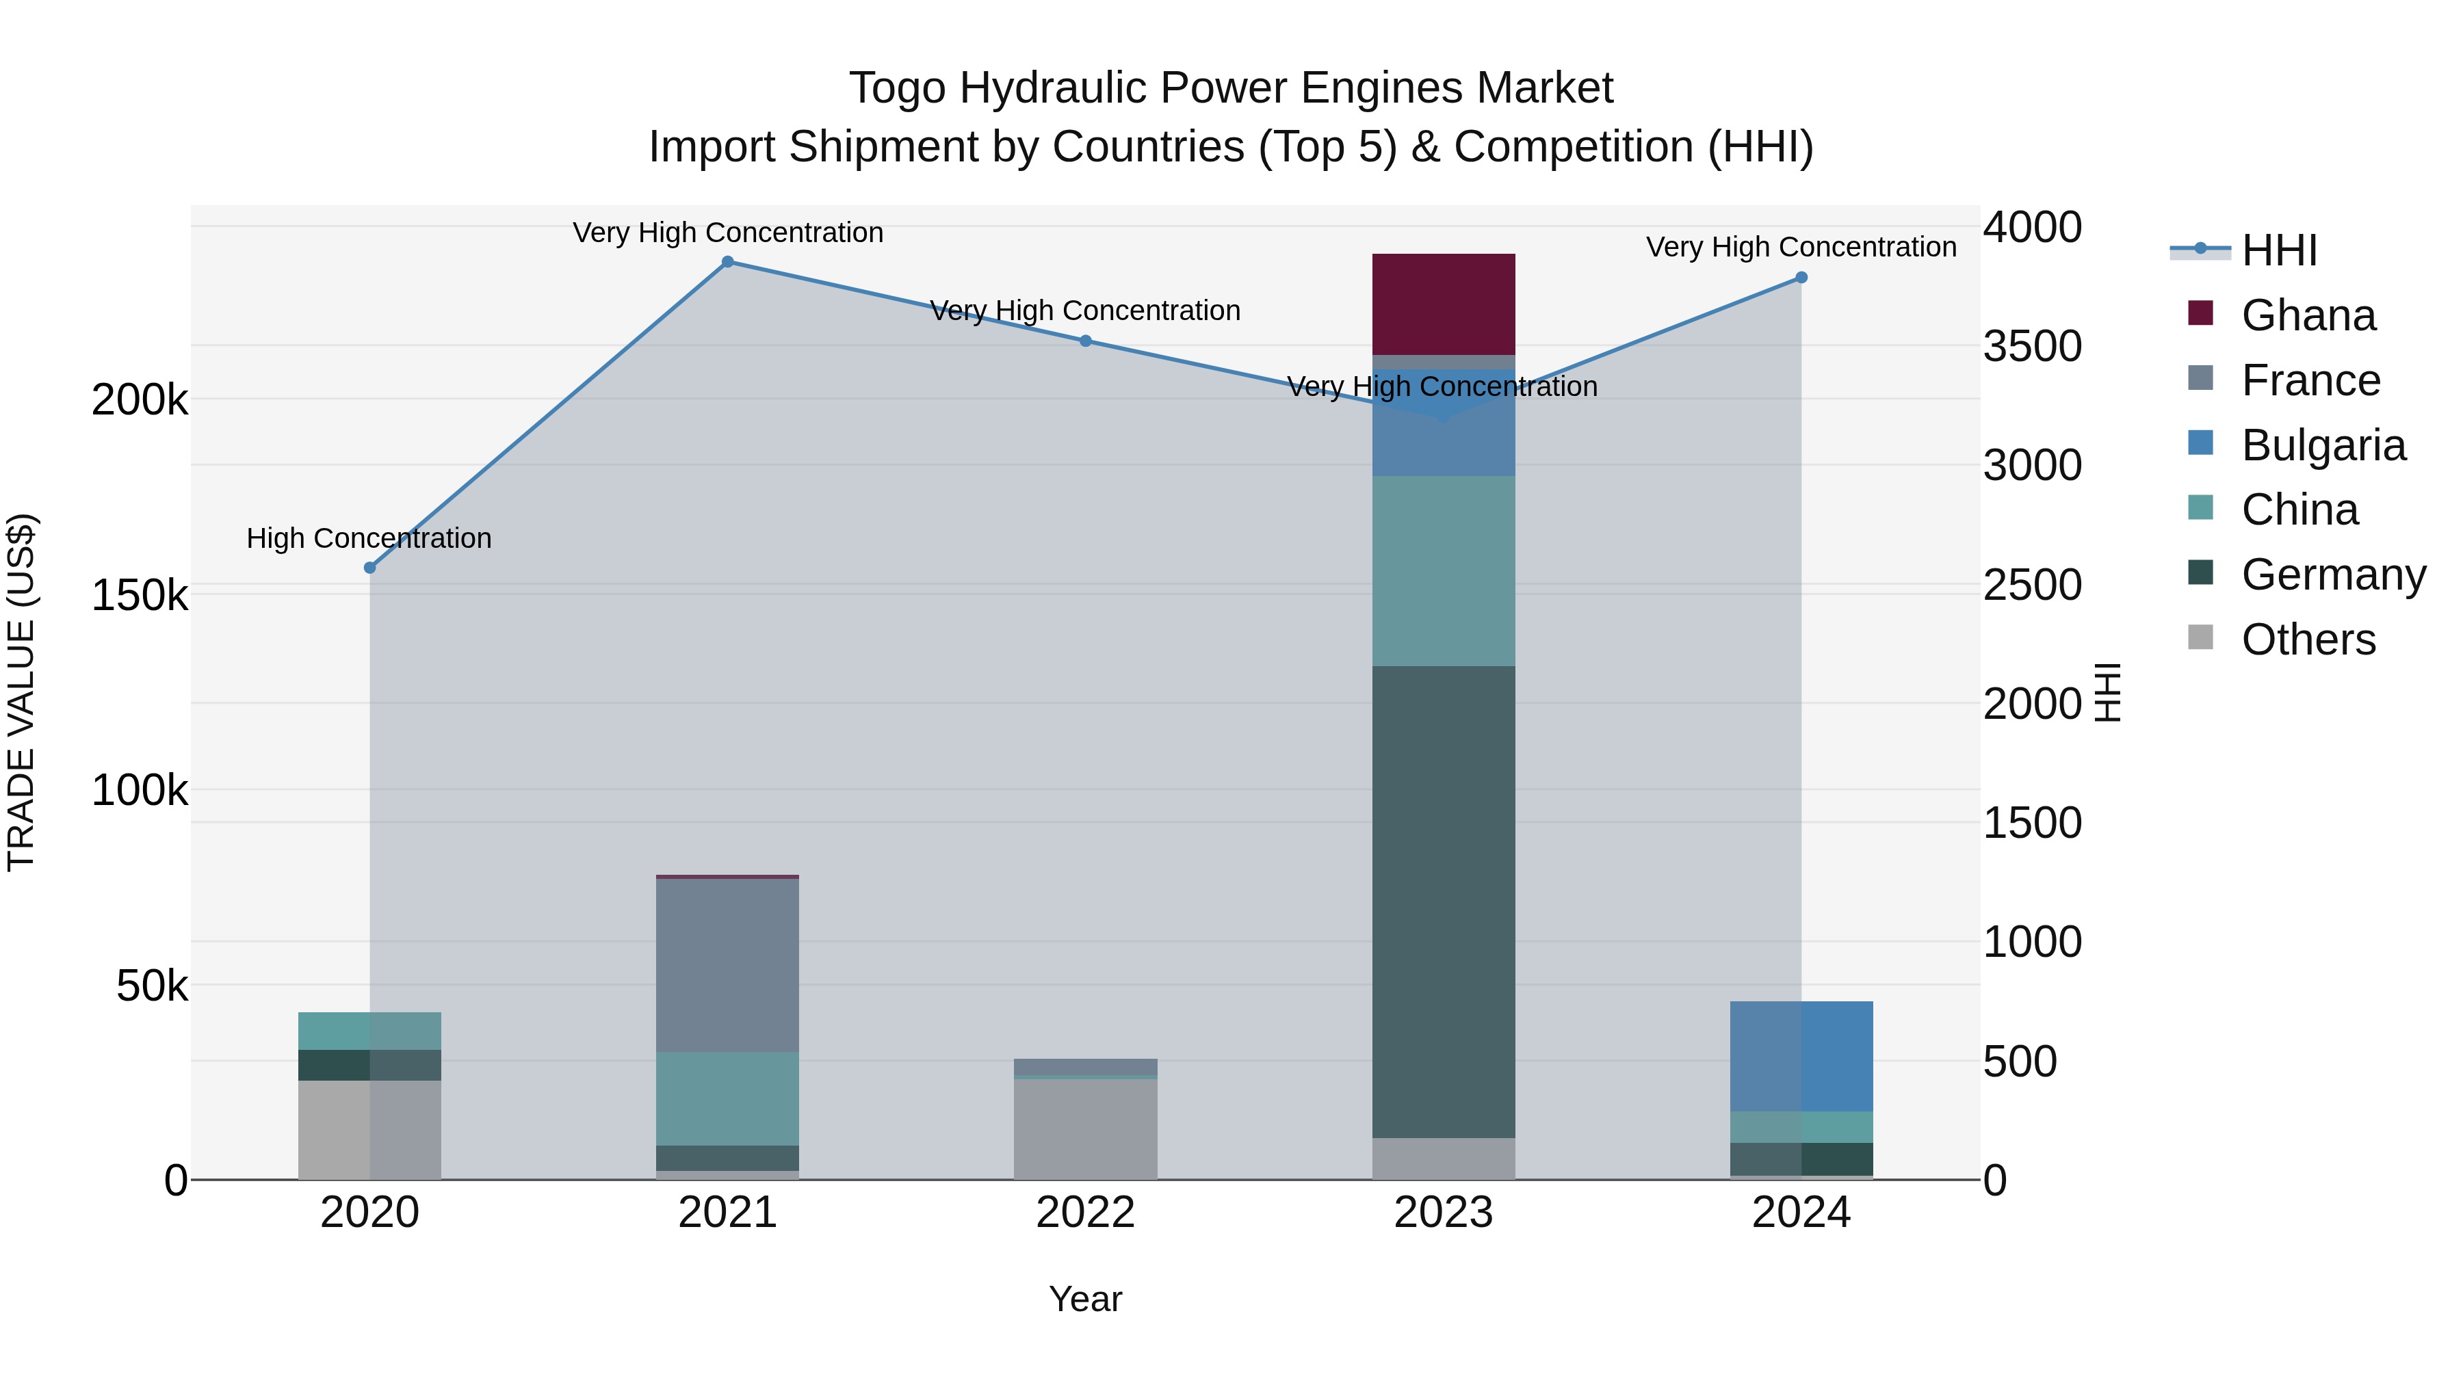Click the China segment of the 2021 bar
This screenshot has height=1385, width=2463.
[728, 1099]
